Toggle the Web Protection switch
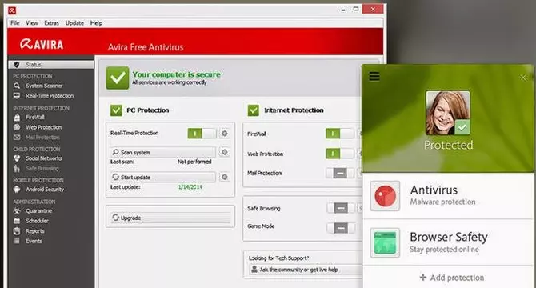536x288 pixels. [x=340, y=154]
